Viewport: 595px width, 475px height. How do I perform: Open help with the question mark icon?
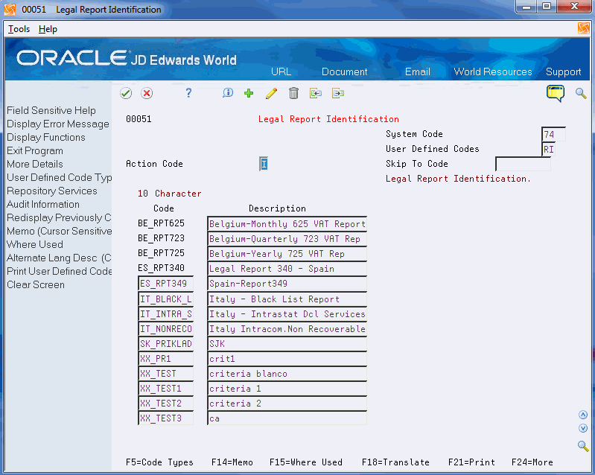[188, 93]
